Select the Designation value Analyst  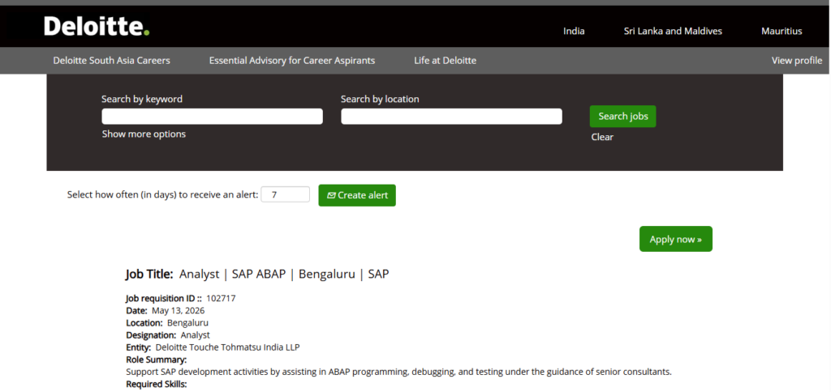click(195, 335)
